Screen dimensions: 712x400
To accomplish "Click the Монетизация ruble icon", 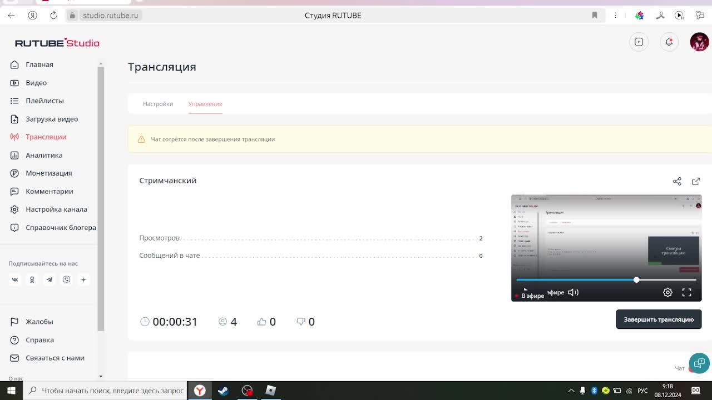I will 14,173.
